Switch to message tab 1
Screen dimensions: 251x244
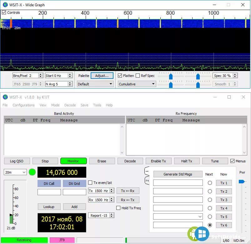[x=147, y=171]
